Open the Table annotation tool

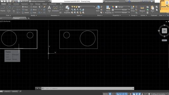click(60, 13)
